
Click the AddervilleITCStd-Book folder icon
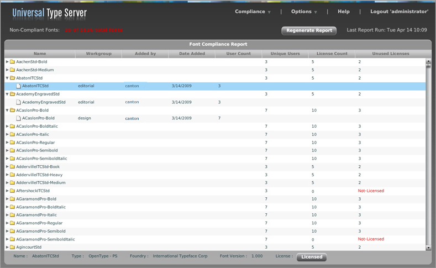click(x=12, y=166)
